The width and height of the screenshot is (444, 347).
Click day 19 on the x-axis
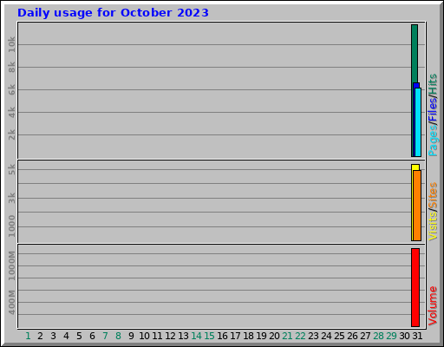pyautogui.click(x=261, y=336)
